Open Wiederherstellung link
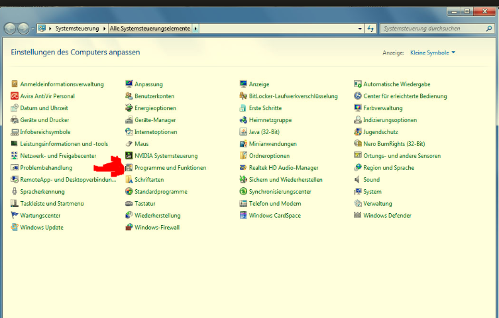Viewport: 499px width, 318px height. (x=157, y=215)
